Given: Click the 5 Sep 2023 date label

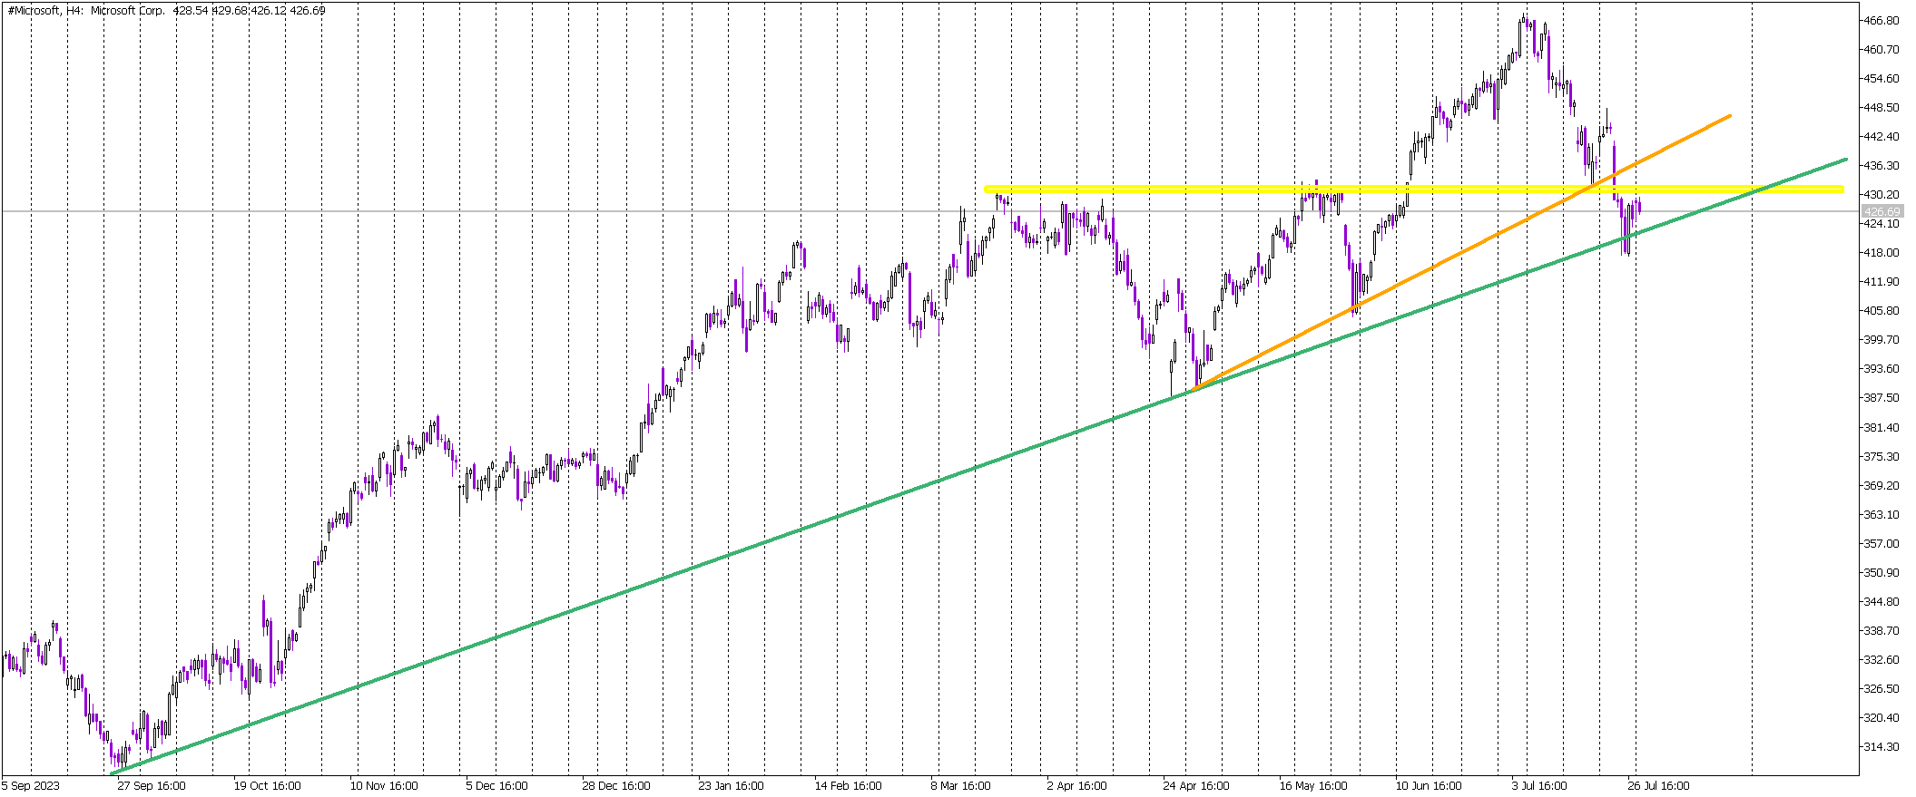Looking at the screenshot, I should 31,785.
